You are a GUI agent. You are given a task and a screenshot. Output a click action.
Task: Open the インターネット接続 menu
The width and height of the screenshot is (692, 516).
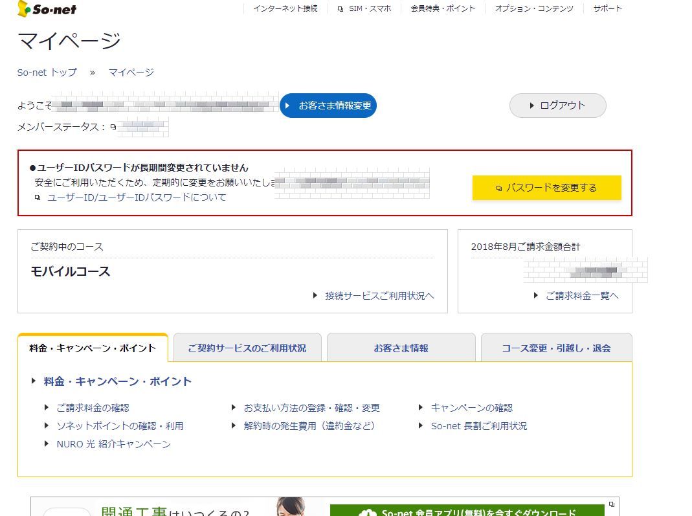pos(285,8)
